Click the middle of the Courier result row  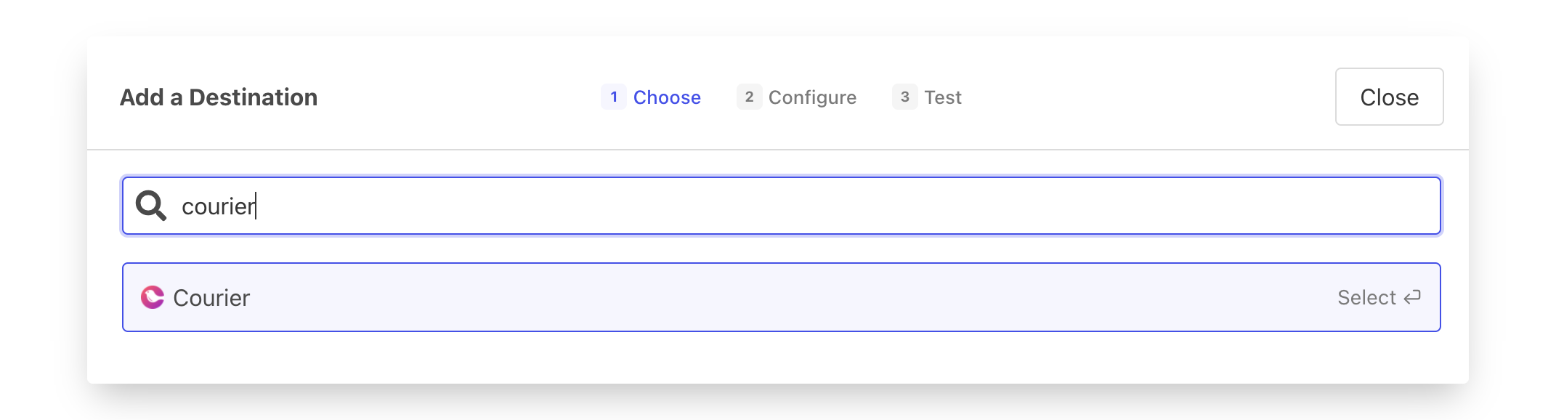click(x=781, y=297)
